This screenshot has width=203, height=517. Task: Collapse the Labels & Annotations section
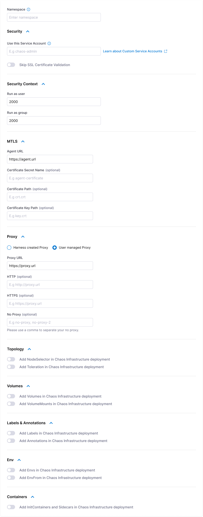(51, 423)
